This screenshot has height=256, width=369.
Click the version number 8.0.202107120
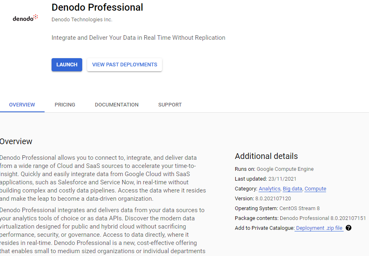[x=273, y=199]
